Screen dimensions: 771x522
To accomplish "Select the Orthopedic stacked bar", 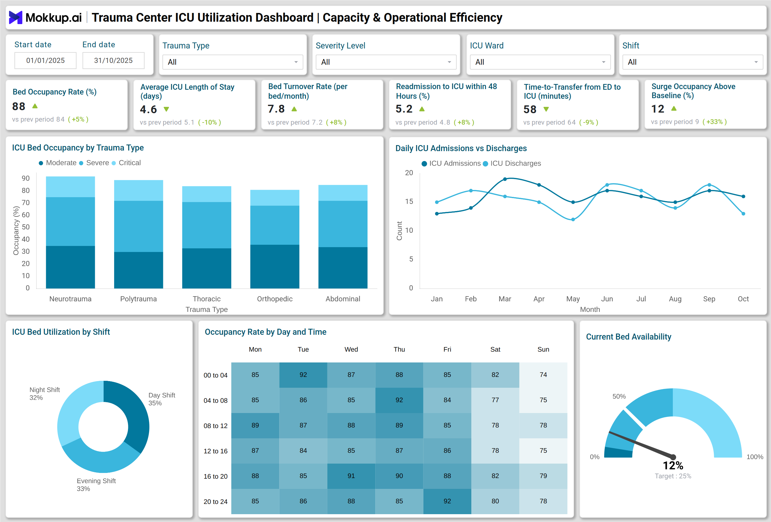I will coord(275,239).
